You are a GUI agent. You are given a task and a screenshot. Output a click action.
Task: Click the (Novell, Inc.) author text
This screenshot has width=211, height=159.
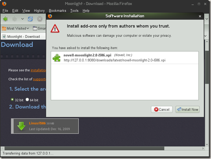pyautogui.click(x=123, y=55)
